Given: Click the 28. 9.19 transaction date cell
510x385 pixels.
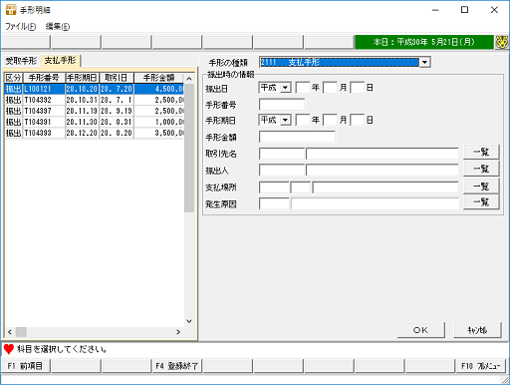Looking at the screenshot, I should pos(117,111).
